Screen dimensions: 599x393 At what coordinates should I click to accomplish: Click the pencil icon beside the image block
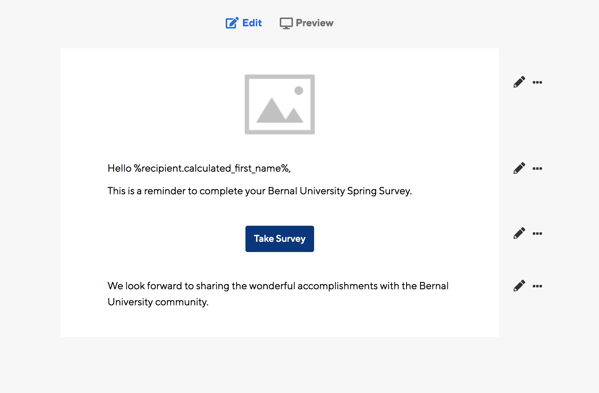click(519, 82)
